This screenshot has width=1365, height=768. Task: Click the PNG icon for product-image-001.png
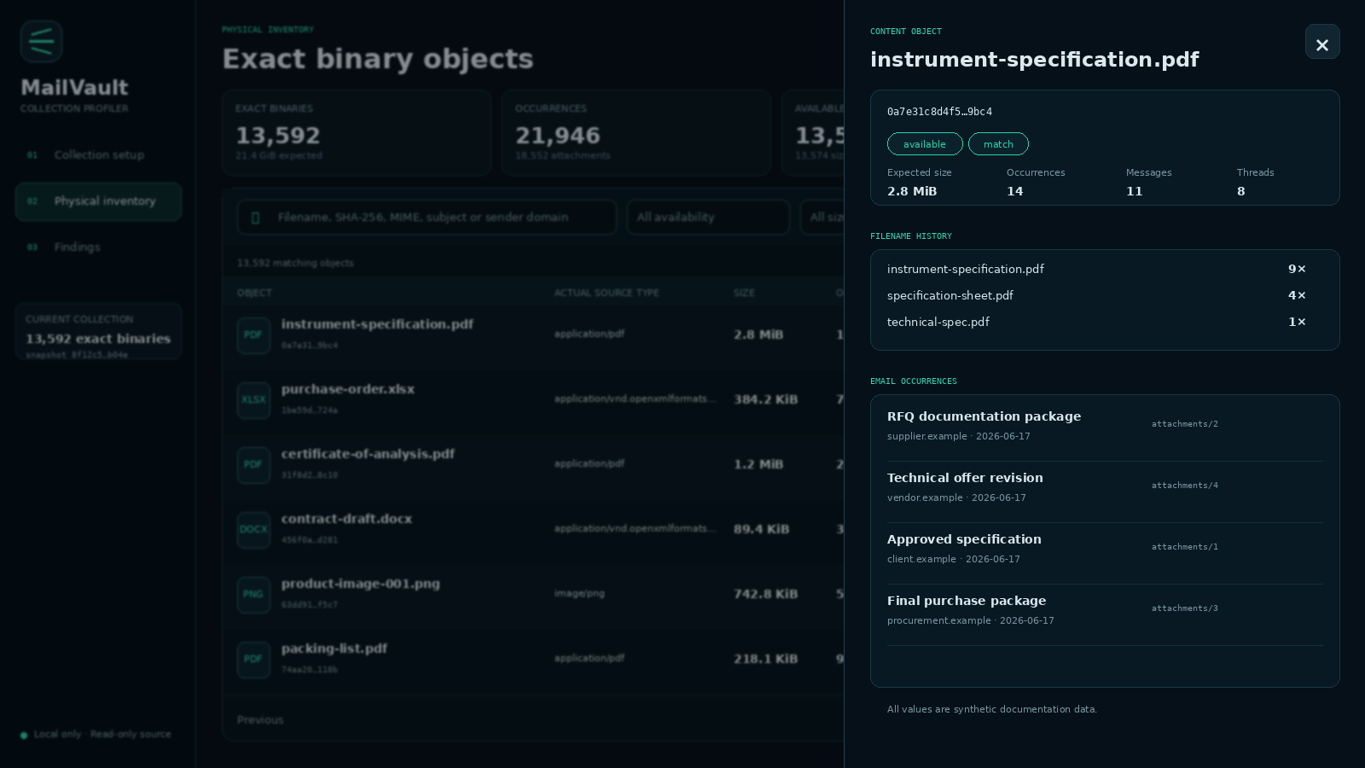253,595
